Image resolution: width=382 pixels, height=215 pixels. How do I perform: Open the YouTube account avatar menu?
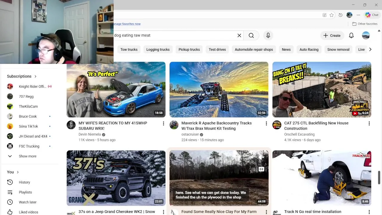[x=366, y=36]
